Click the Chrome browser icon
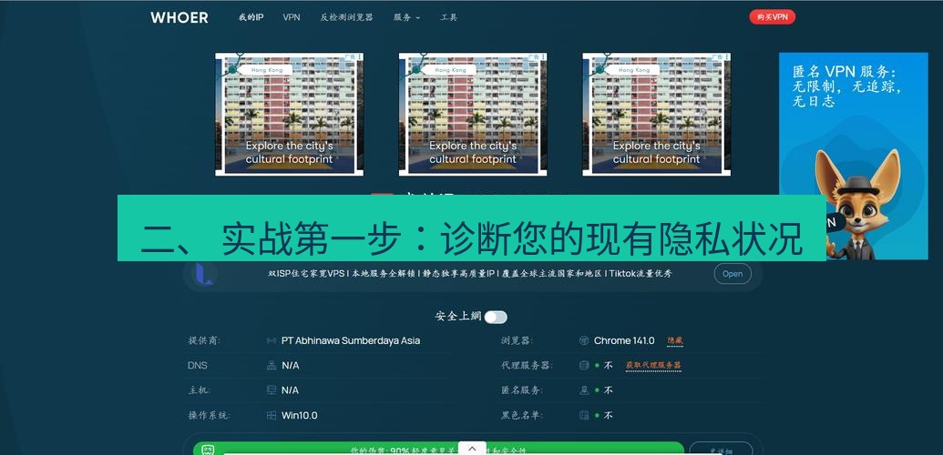Screen dimensions: 943x455 583,341
